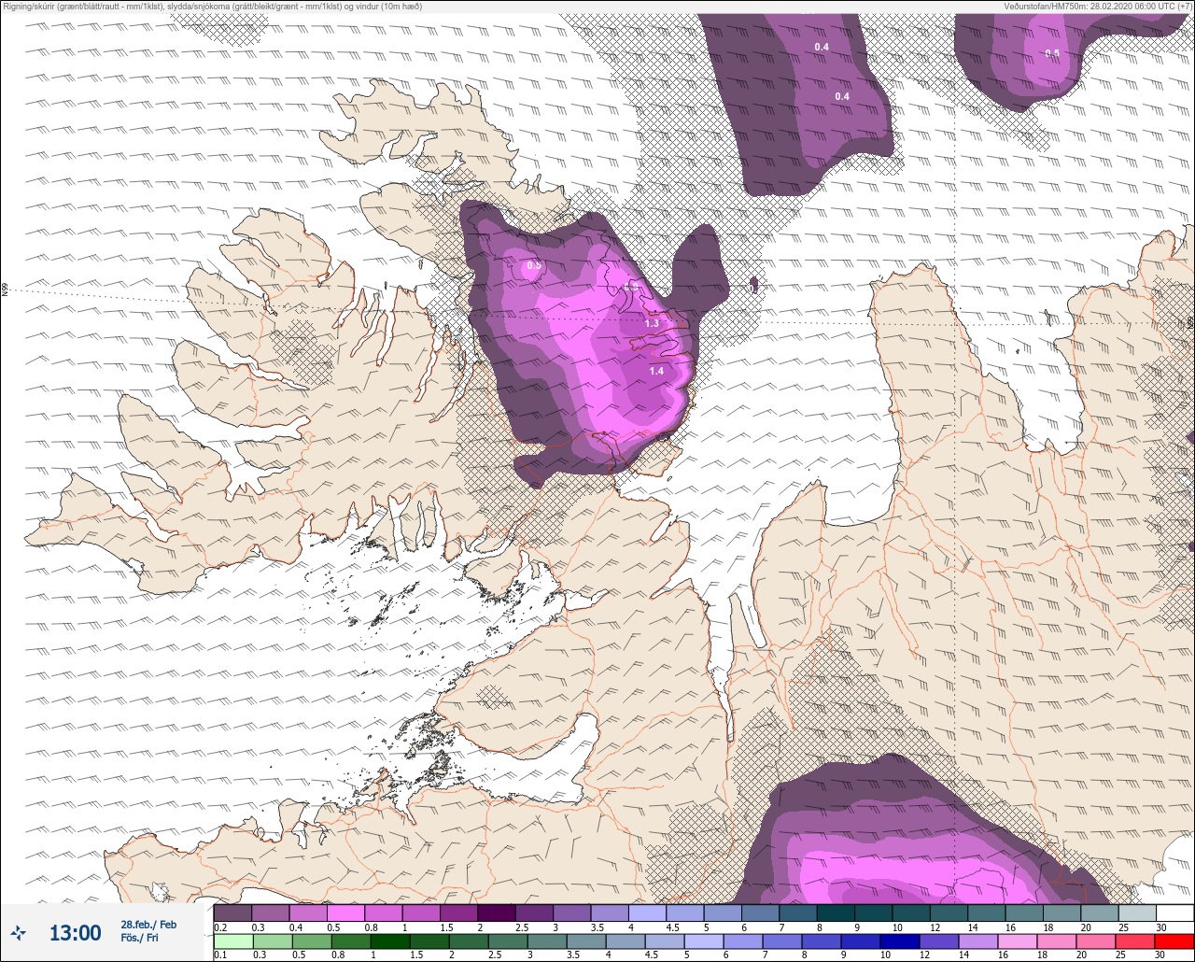This screenshot has height=962, width=1195.
Task: Select upper legend row swatch labeled 12
Action: click(949, 913)
